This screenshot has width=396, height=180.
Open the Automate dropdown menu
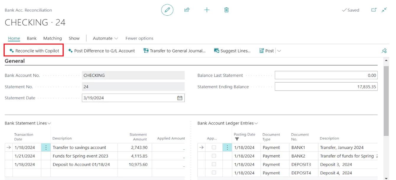point(105,38)
